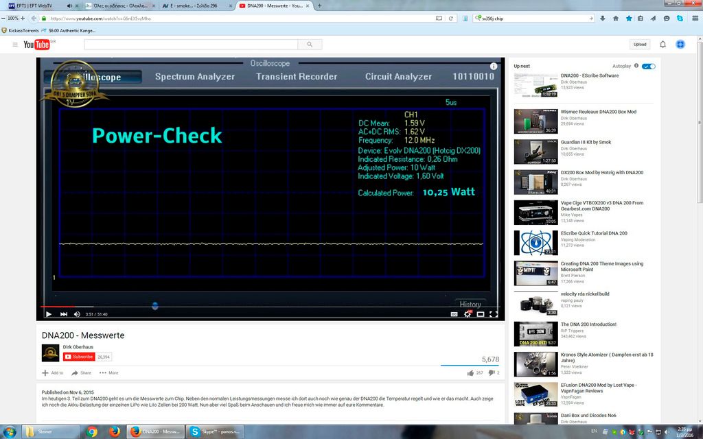
Task: Click the Upload button
Action: pyautogui.click(x=640, y=45)
